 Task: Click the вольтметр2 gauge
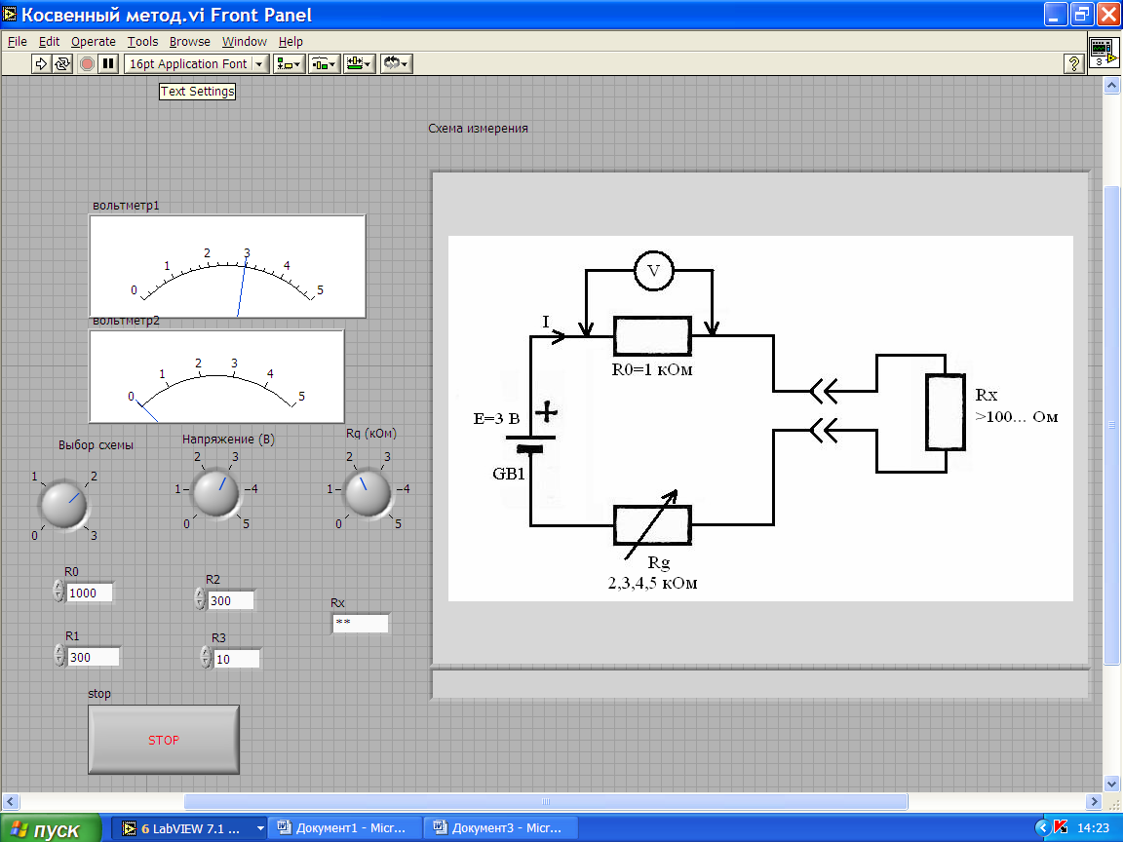(x=217, y=376)
